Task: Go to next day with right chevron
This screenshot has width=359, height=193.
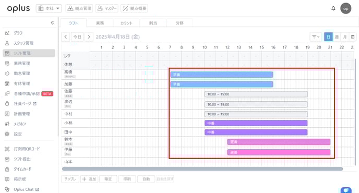Action: pos(89,37)
